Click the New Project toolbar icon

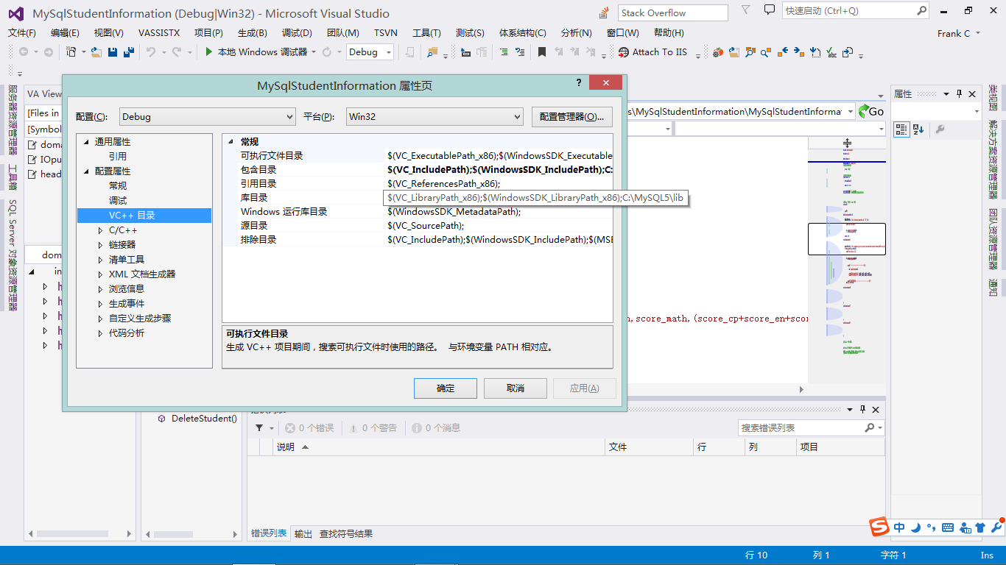tap(71, 52)
